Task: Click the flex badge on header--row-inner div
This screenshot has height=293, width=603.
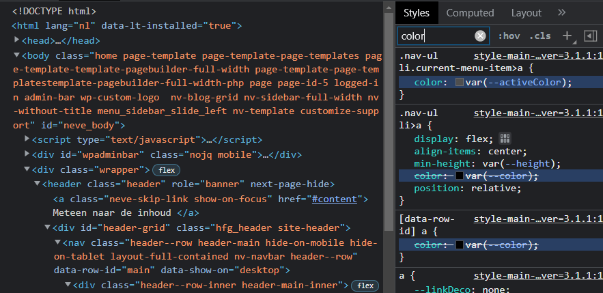Action: pyautogui.click(x=365, y=285)
